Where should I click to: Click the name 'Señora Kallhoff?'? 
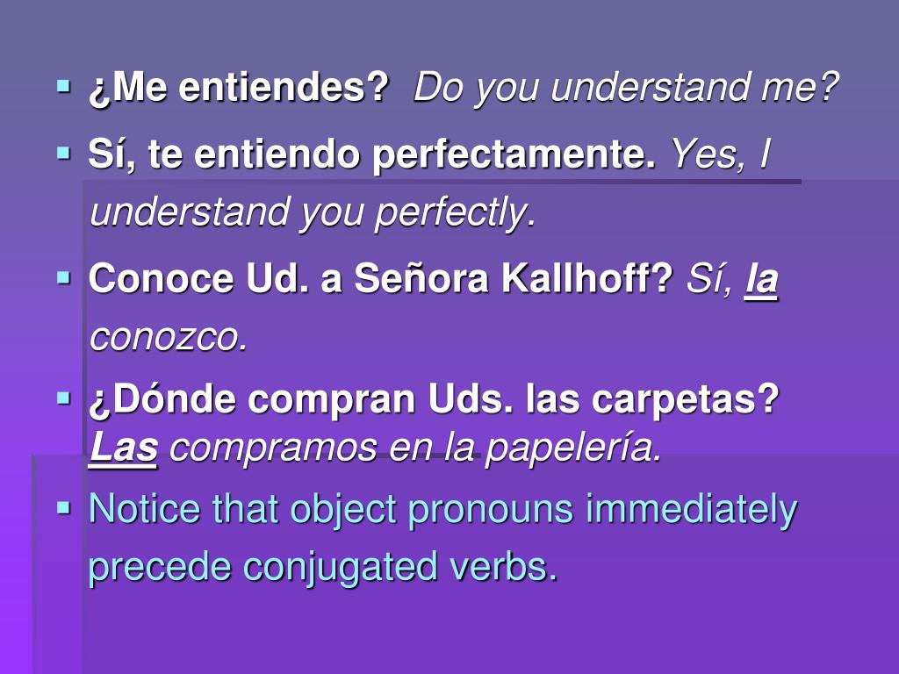pyautogui.click(x=513, y=278)
